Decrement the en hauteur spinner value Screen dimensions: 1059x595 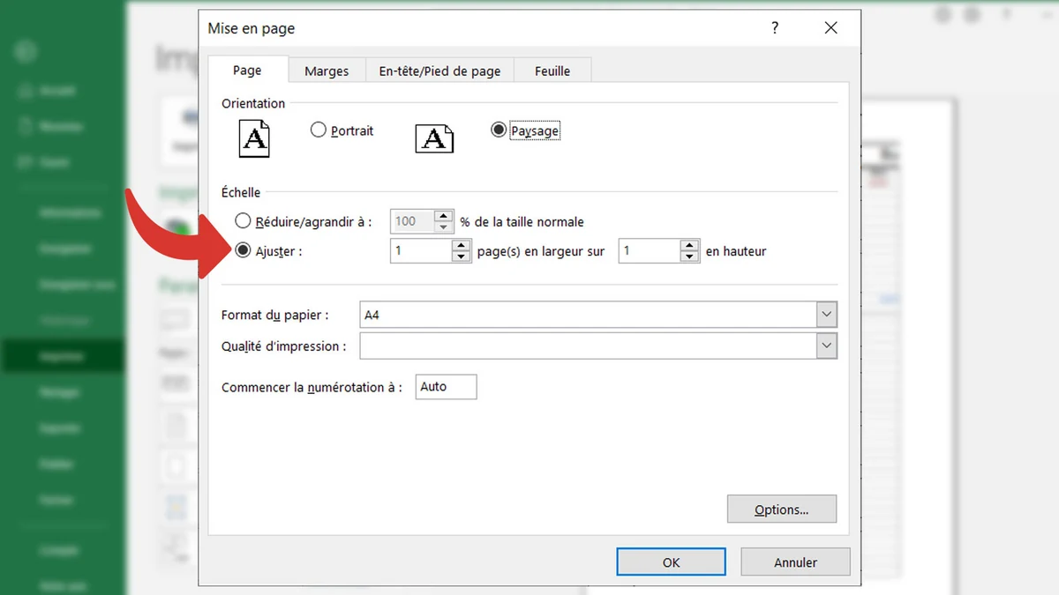(689, 256)
